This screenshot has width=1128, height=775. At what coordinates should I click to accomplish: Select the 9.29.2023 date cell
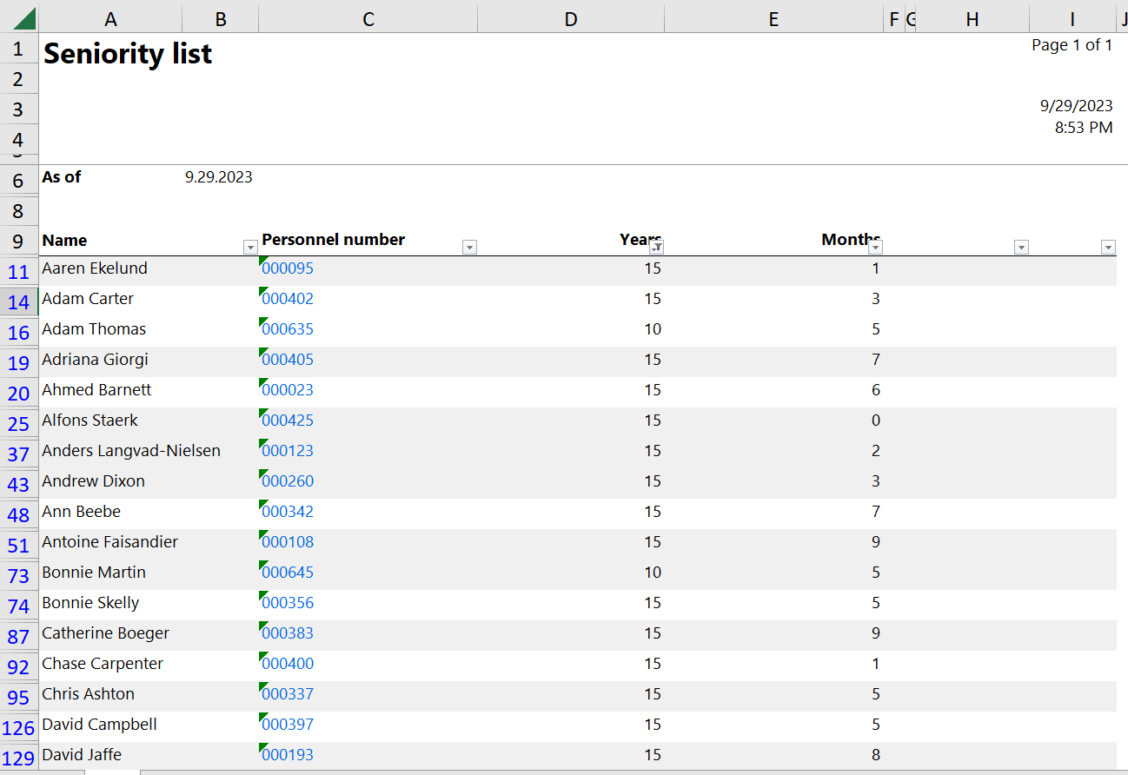(219, 176)
